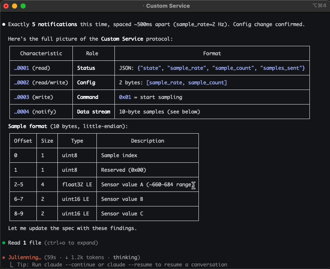Click the white bullet before 'Exactly 5 notifications'

click(x=4, y=24)
